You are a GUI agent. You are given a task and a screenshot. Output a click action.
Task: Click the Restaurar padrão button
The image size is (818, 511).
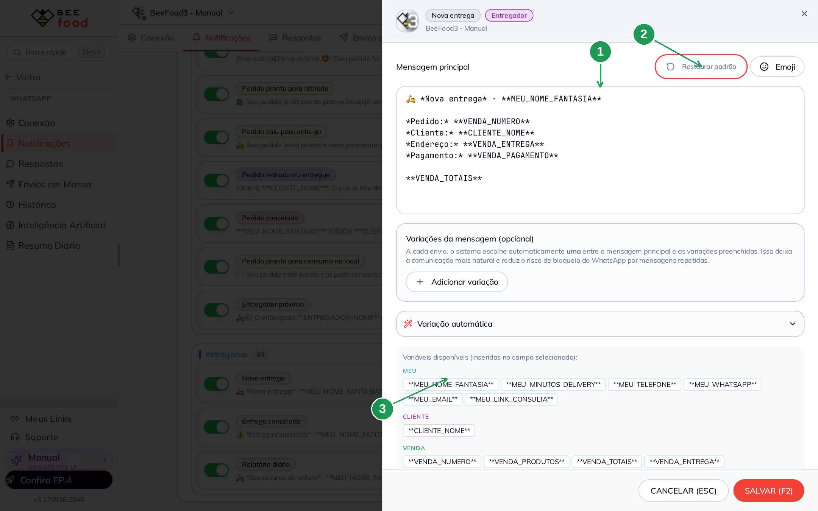701,67
